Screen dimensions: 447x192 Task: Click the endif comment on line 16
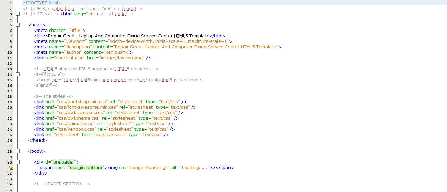46,85
